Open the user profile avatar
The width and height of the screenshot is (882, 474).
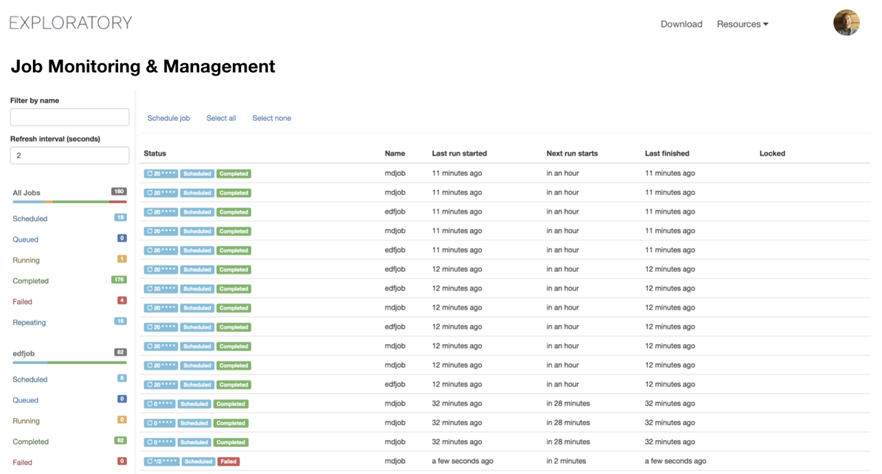click(846, 23)
